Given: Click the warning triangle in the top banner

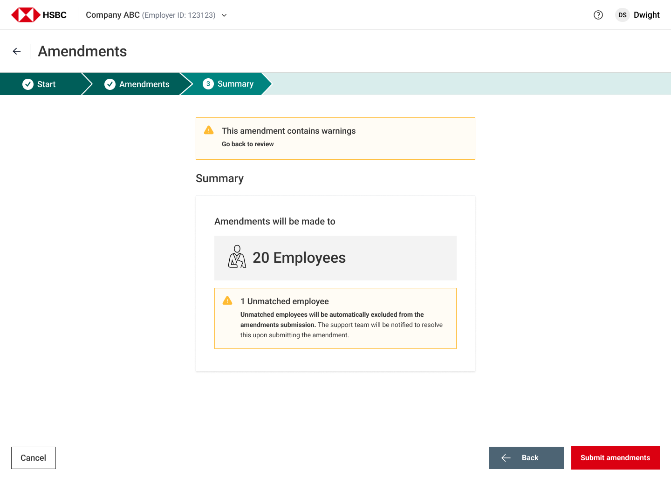Looking at the screenshot, I should (209, 130).
